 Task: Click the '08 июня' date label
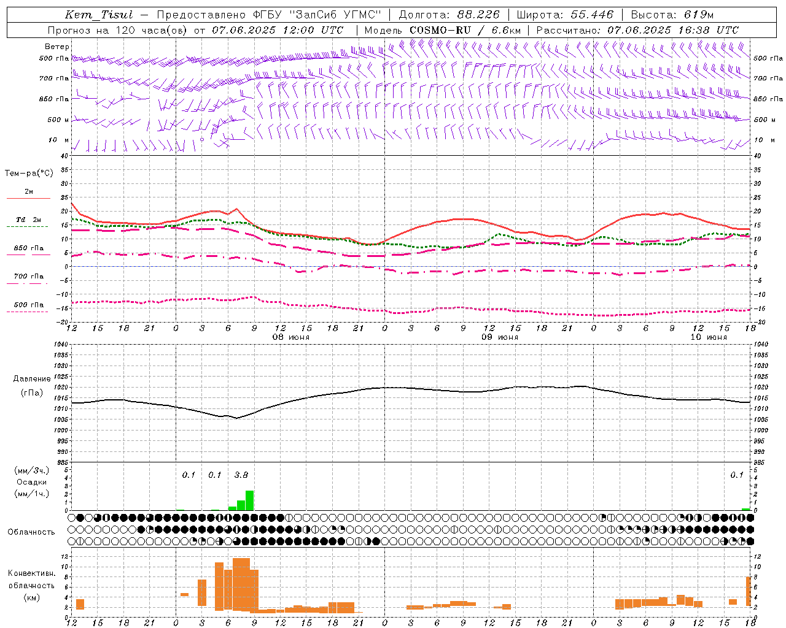(x=291, y=337)
